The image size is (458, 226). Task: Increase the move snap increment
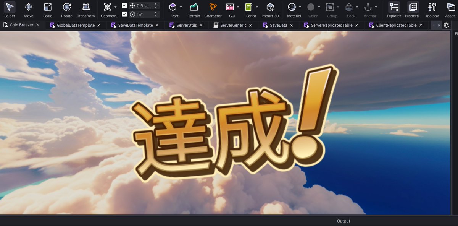pyautogui.click(x=155, y=4)
